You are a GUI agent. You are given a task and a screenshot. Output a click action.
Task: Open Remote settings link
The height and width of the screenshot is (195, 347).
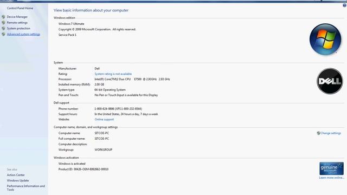tap(17, 23)
